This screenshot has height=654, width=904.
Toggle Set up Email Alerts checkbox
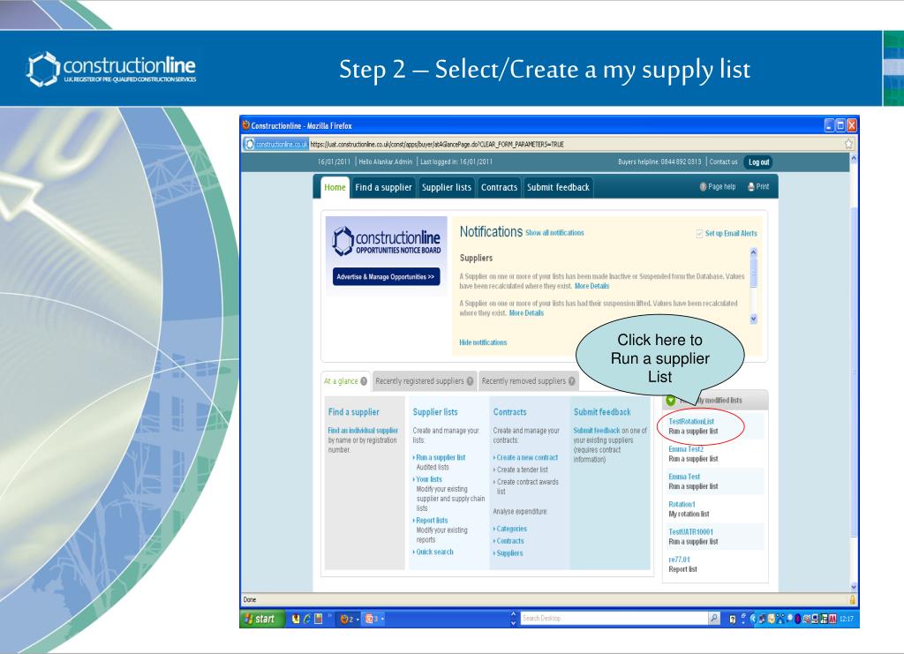(x=699, y=233)
